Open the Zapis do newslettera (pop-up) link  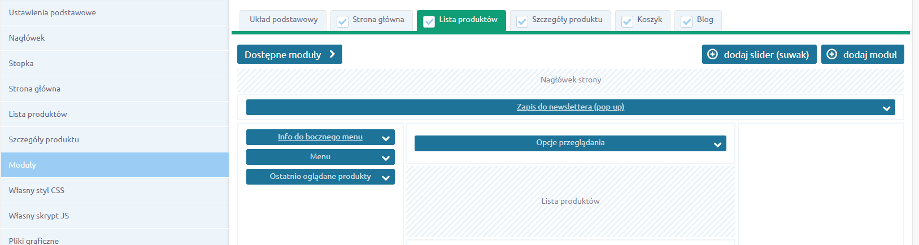tap(570, 107)
